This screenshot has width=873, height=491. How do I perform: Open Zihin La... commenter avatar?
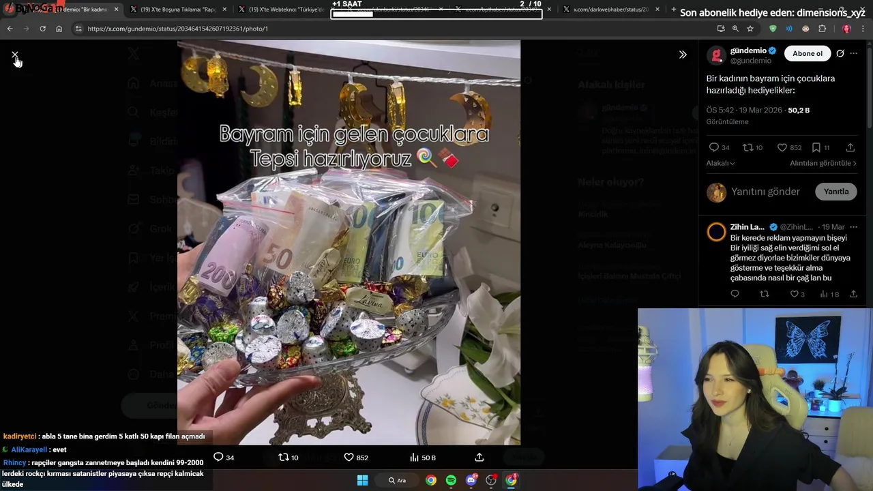click(x=716, y=232)
